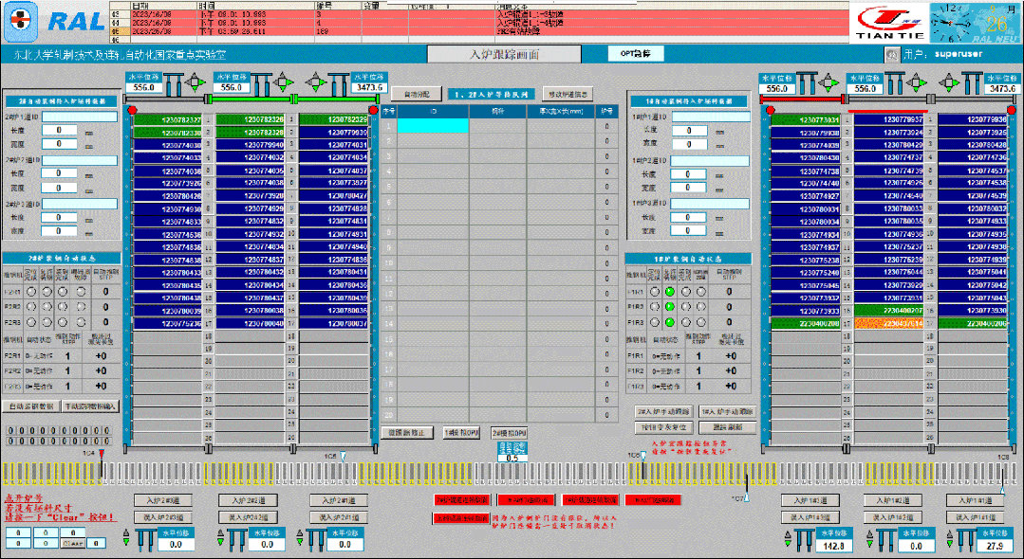
Task: Click up/down arrow icon beside 27.9 value
Action: pyautogui.click(x=952, y=539)
